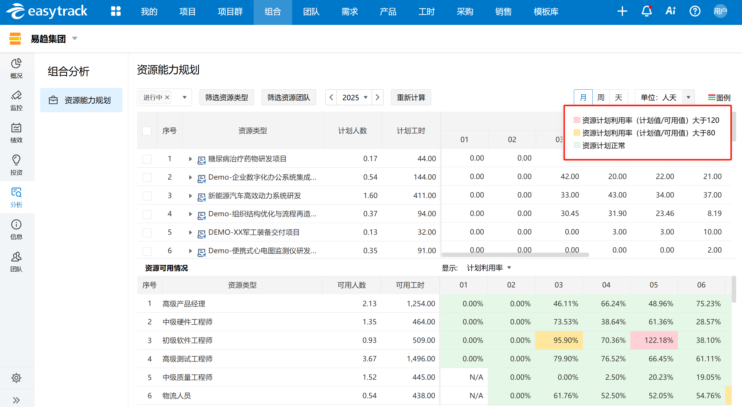The width and height of the screenshot is (742, 407).
Task: Click the notifications bell icon
Action: pyautogui.click(x=647, y=11)
